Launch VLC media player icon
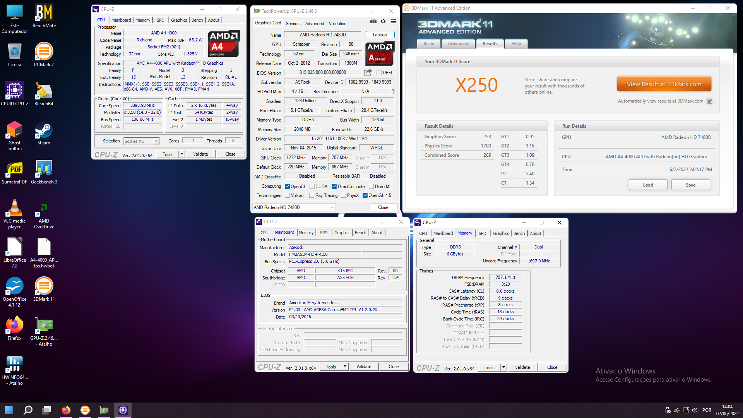 15,214
